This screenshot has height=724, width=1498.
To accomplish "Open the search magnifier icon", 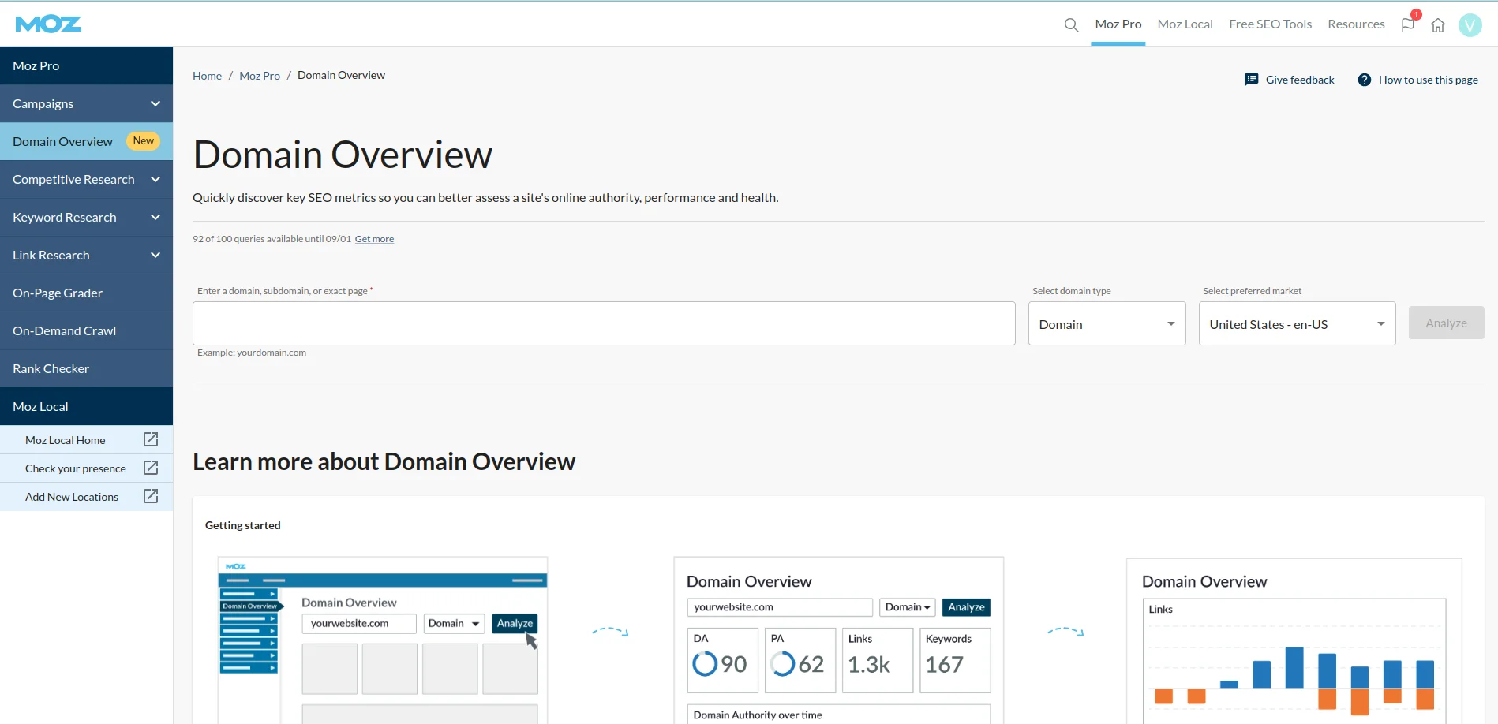I will (x=1071, y=25).
